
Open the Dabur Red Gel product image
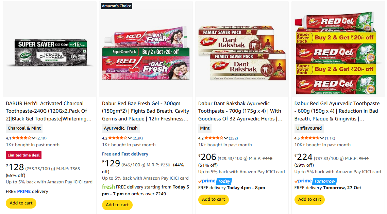coord(338,53)
